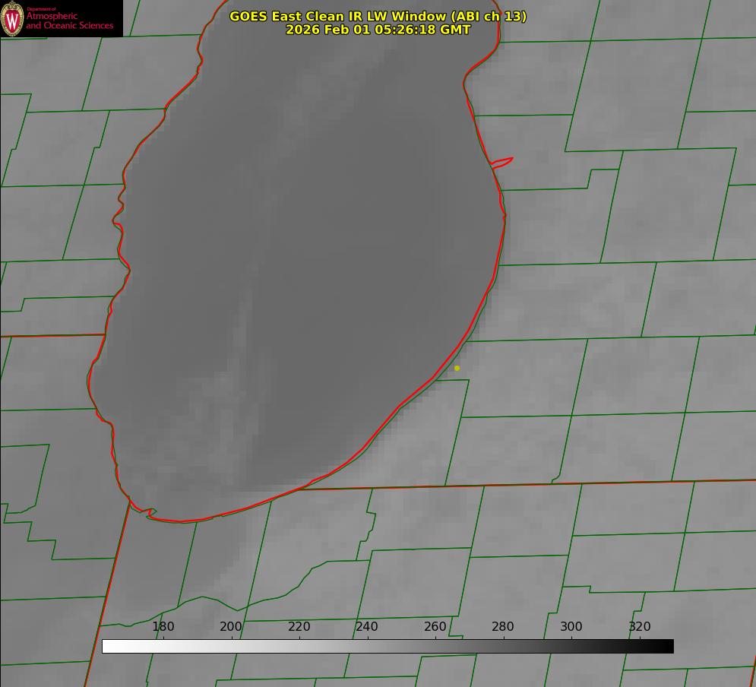
Task: Click the 220 colorbar label
Action: (x=299, y=626)
